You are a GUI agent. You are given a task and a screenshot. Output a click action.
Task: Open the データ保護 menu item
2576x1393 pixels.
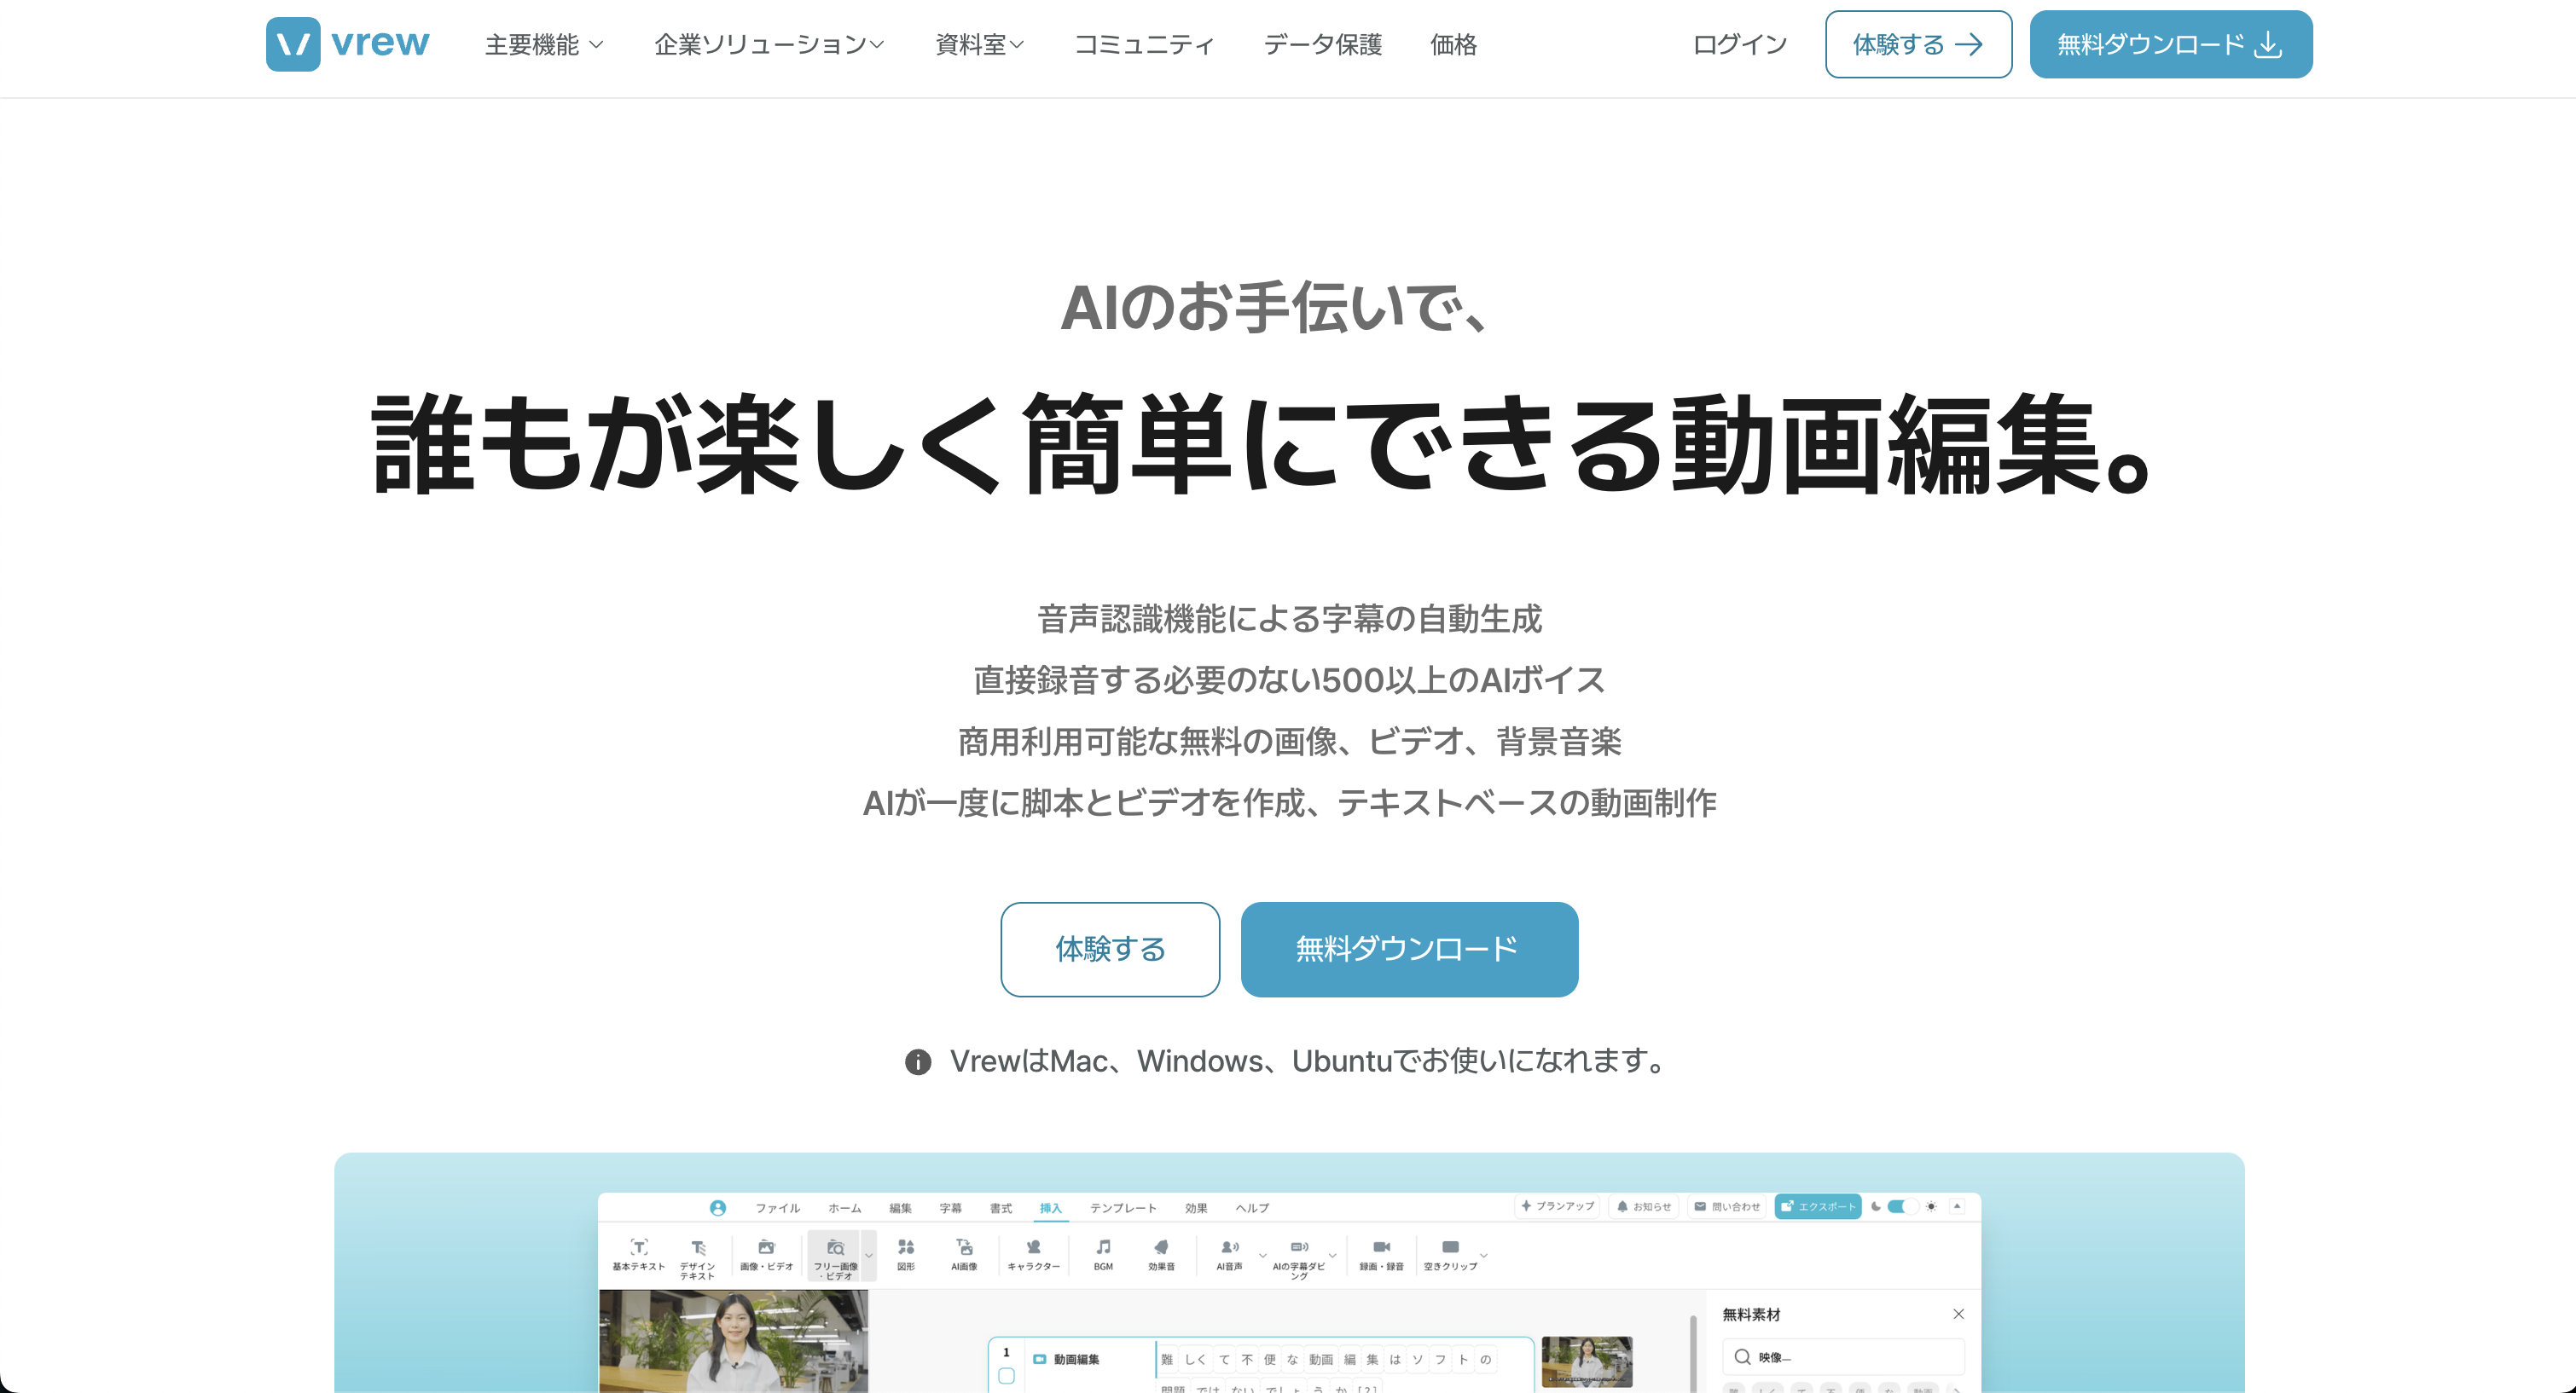[x=1322, y=45]
